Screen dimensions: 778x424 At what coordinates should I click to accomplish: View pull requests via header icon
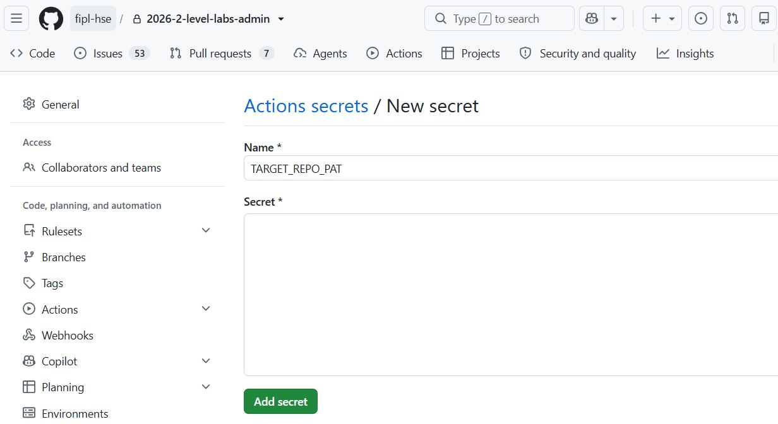click(733, 19)
